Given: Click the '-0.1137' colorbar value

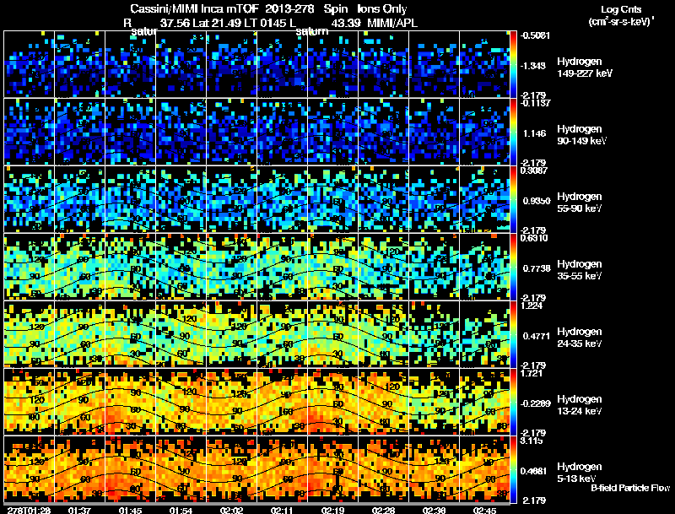Looking at the screenshot, I should pyautogui.click(x=535, y=103).
